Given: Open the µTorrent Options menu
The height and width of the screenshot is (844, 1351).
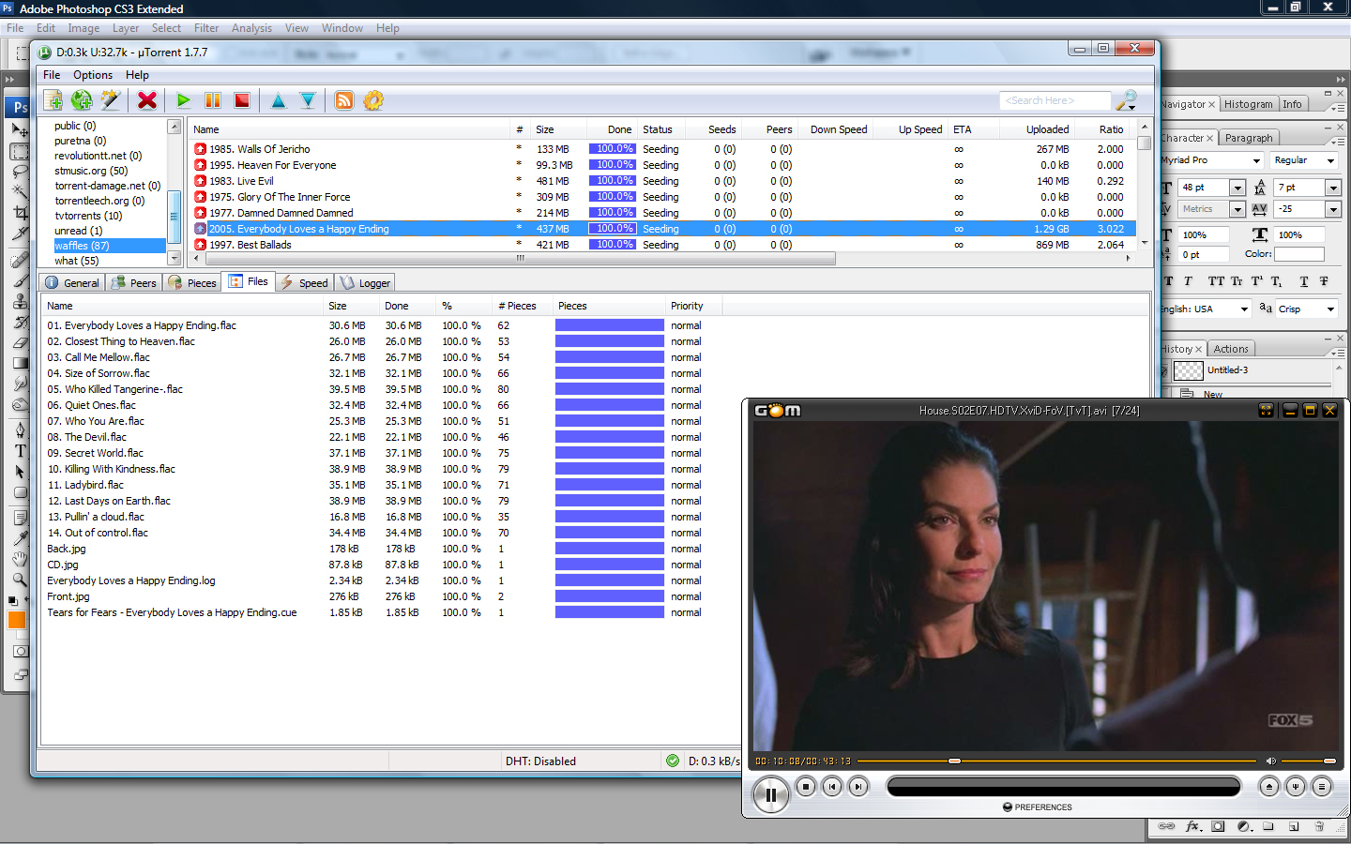Looking at the screenshot, I should tap(93, 75).
